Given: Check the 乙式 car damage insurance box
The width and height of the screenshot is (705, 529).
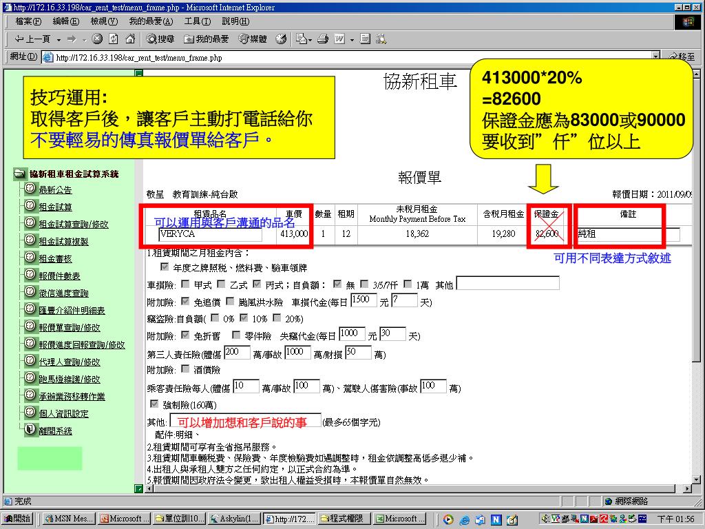Looking at the screenshot, I should (x=221, y=284).
